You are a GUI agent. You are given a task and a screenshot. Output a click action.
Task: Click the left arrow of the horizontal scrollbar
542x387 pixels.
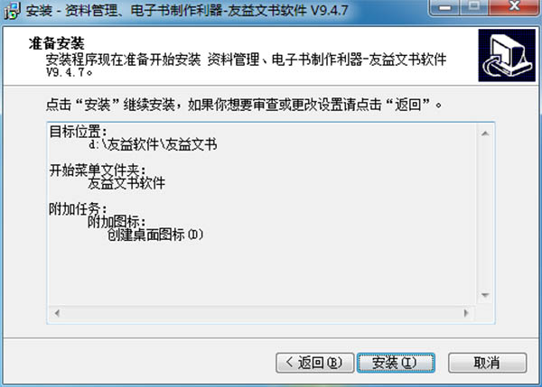(57, 313)
